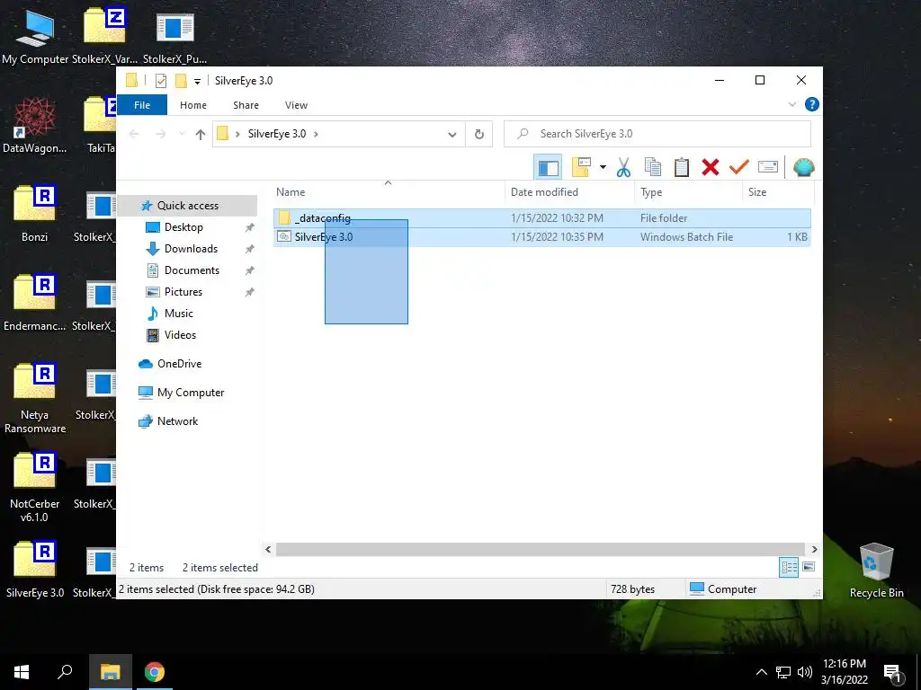Expand the address bar history dropdown
Image resolution: width=921 pixels, height=690 pixels.
pyautogui.click(x=452, y=135)
